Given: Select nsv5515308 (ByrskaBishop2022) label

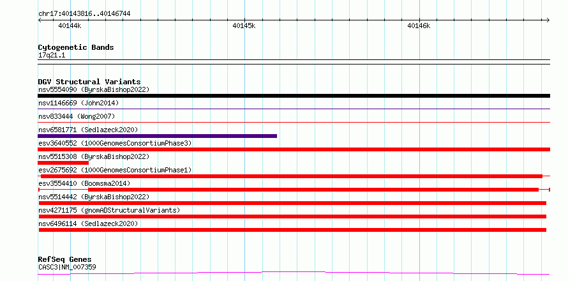Looking at the screenshot, I should click(x=94, y=156).
